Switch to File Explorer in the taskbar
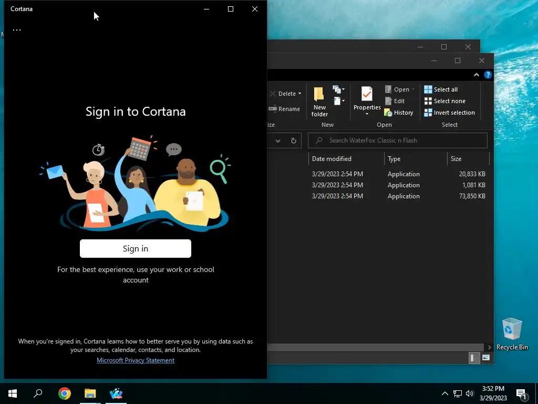Viewport: 538px width, 404px height. pyautogui.click(x=90, y=393)
